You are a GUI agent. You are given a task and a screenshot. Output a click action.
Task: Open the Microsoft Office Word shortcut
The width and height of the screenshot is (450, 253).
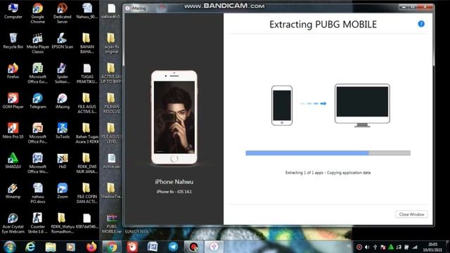[37, 163]
